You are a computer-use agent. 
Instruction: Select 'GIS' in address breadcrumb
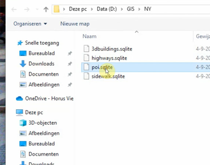coord(131,9)
